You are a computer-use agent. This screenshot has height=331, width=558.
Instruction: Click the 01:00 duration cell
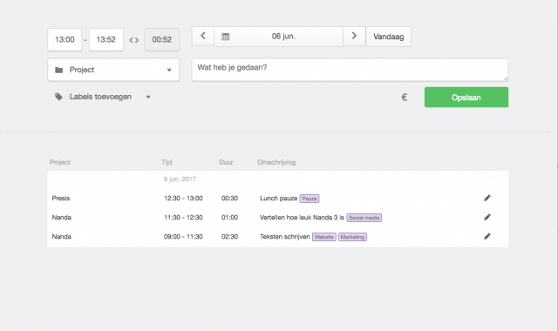tap(229, 217)
